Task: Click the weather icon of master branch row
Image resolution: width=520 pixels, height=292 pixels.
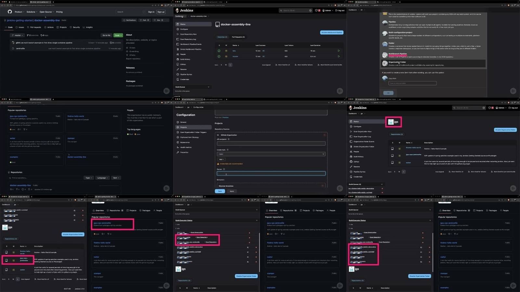Action: pyautogui.click(x=226, y=56)
